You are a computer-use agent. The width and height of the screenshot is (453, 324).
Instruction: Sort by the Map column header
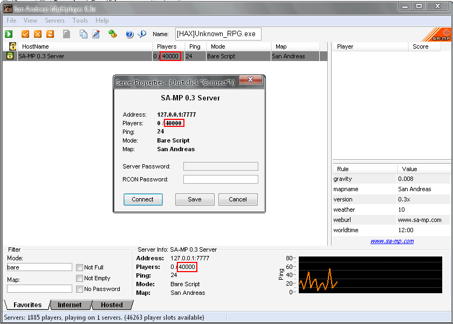coord(295,46)
